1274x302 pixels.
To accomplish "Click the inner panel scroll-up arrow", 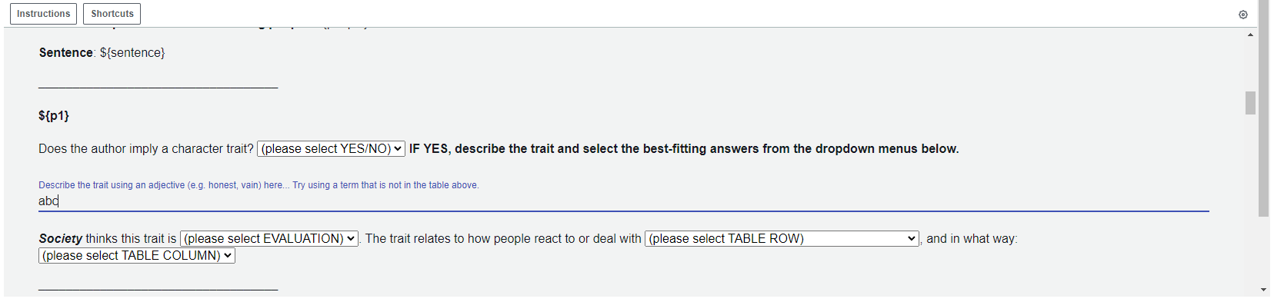I will click(x=1250, y=35).
